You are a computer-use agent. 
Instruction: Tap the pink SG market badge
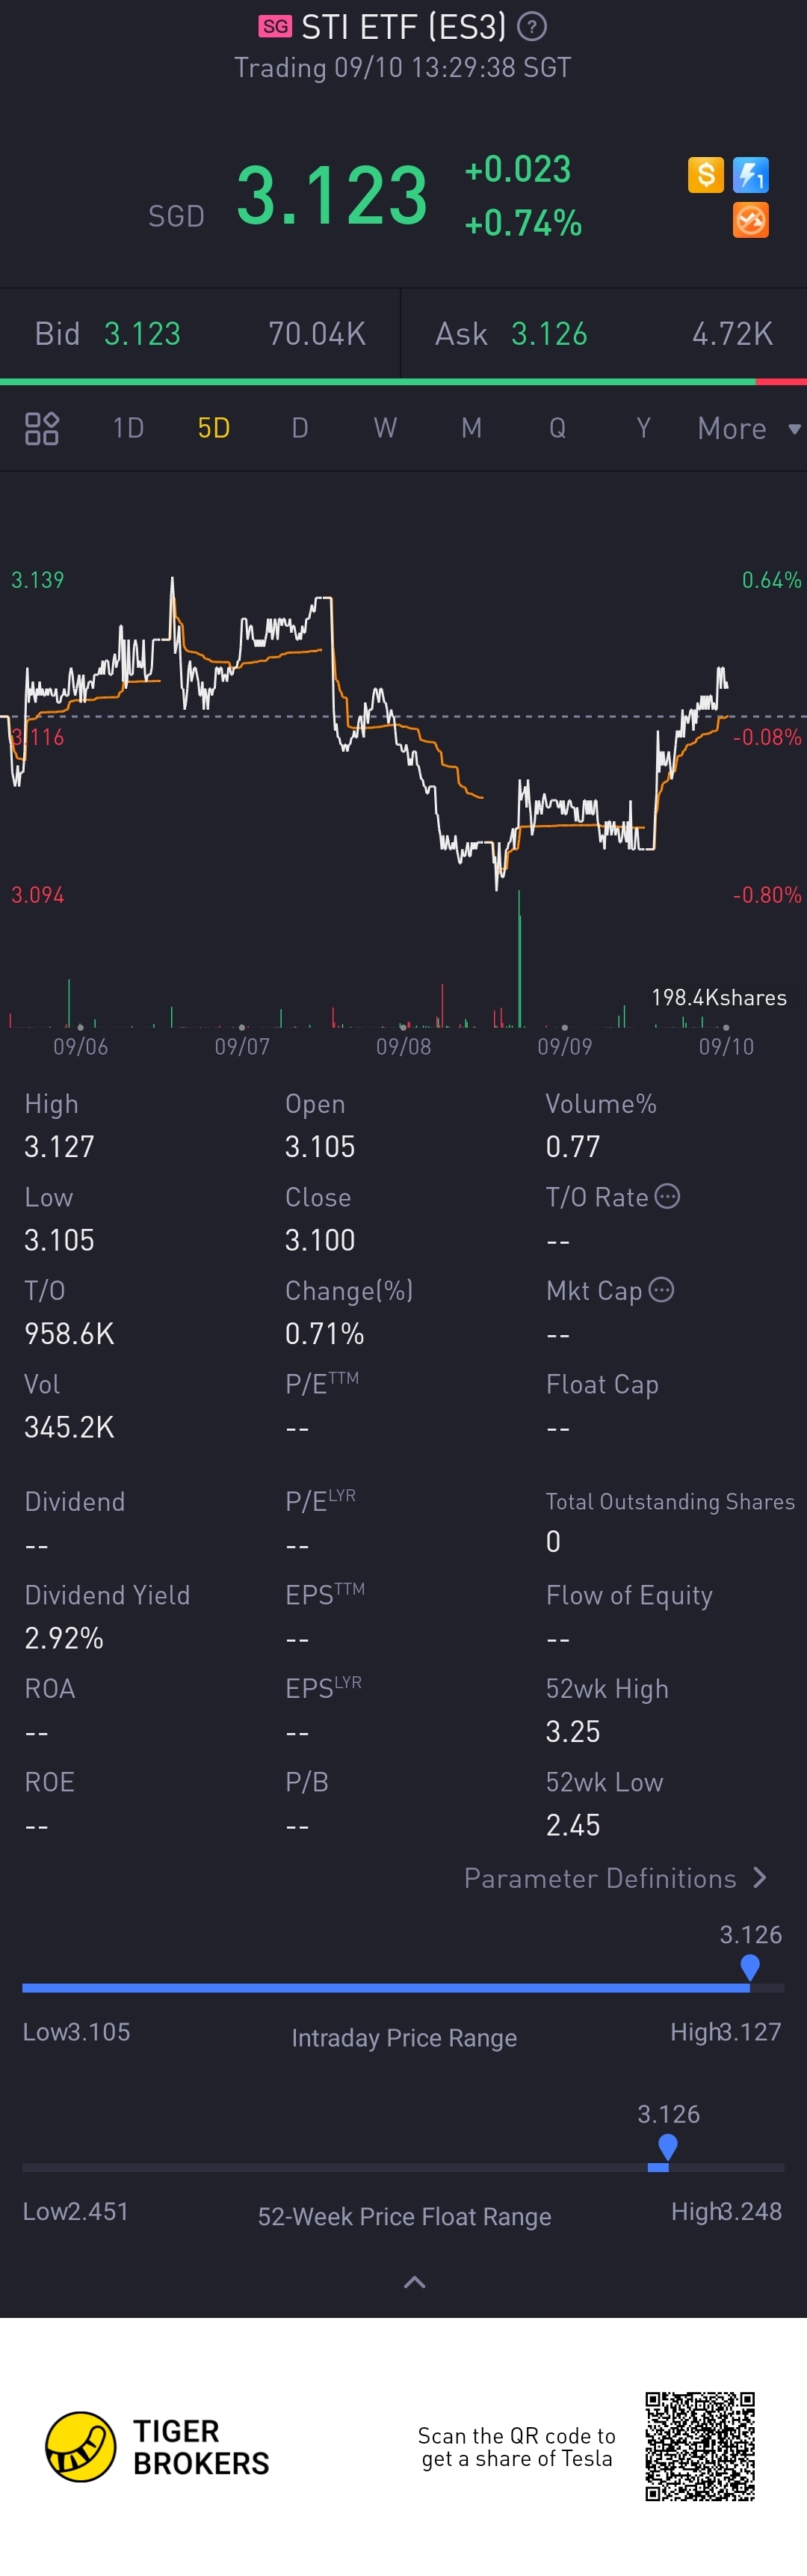pos(275,27)
